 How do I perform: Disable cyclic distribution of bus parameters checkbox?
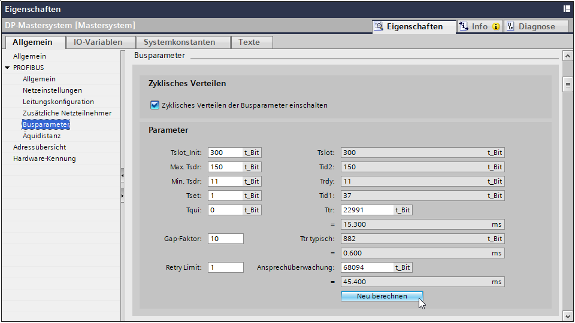[x=155, y=105]
